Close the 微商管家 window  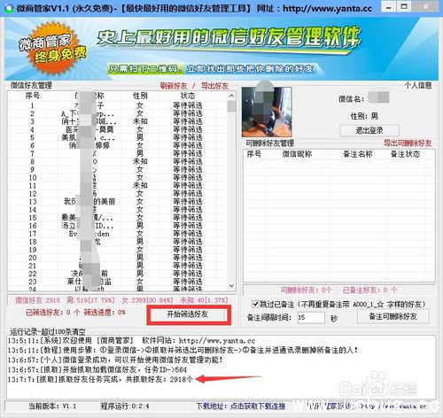coord(425,6)
